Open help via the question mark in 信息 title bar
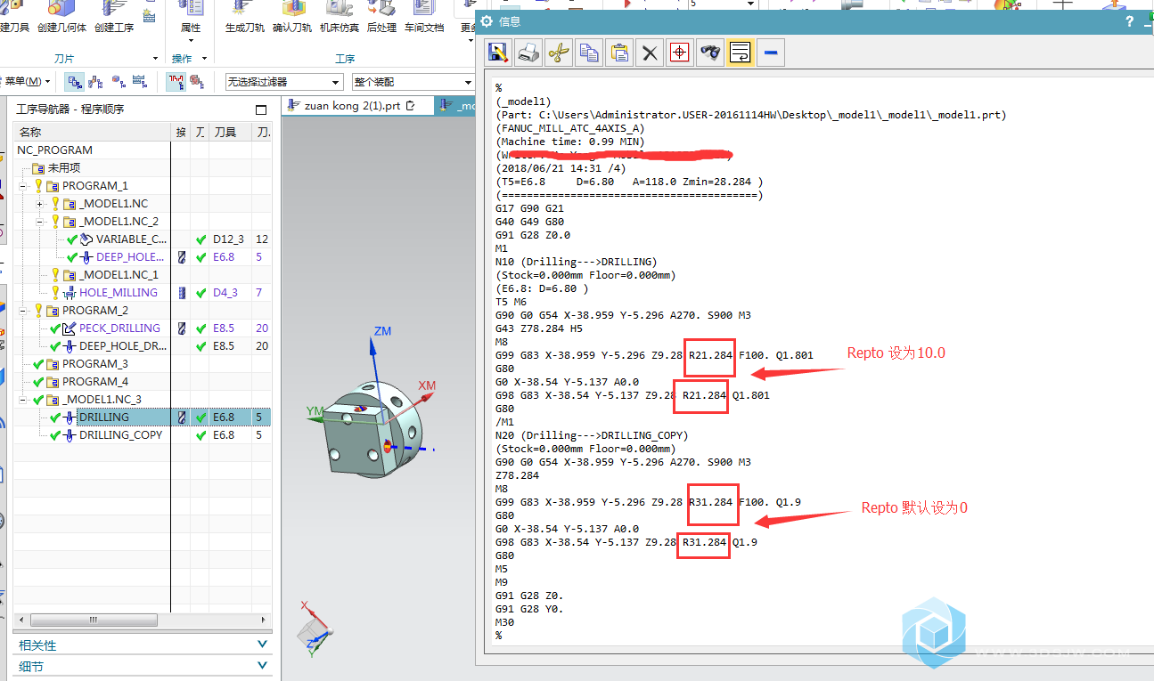The width and height of the screenshot is (1154, 681). point(1131,21)
